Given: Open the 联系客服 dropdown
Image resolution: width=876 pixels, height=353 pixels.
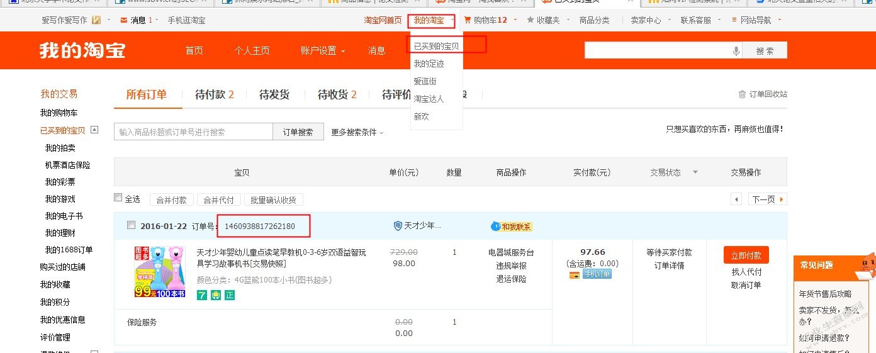Looking at the screenshot, I should coord(699,20).
